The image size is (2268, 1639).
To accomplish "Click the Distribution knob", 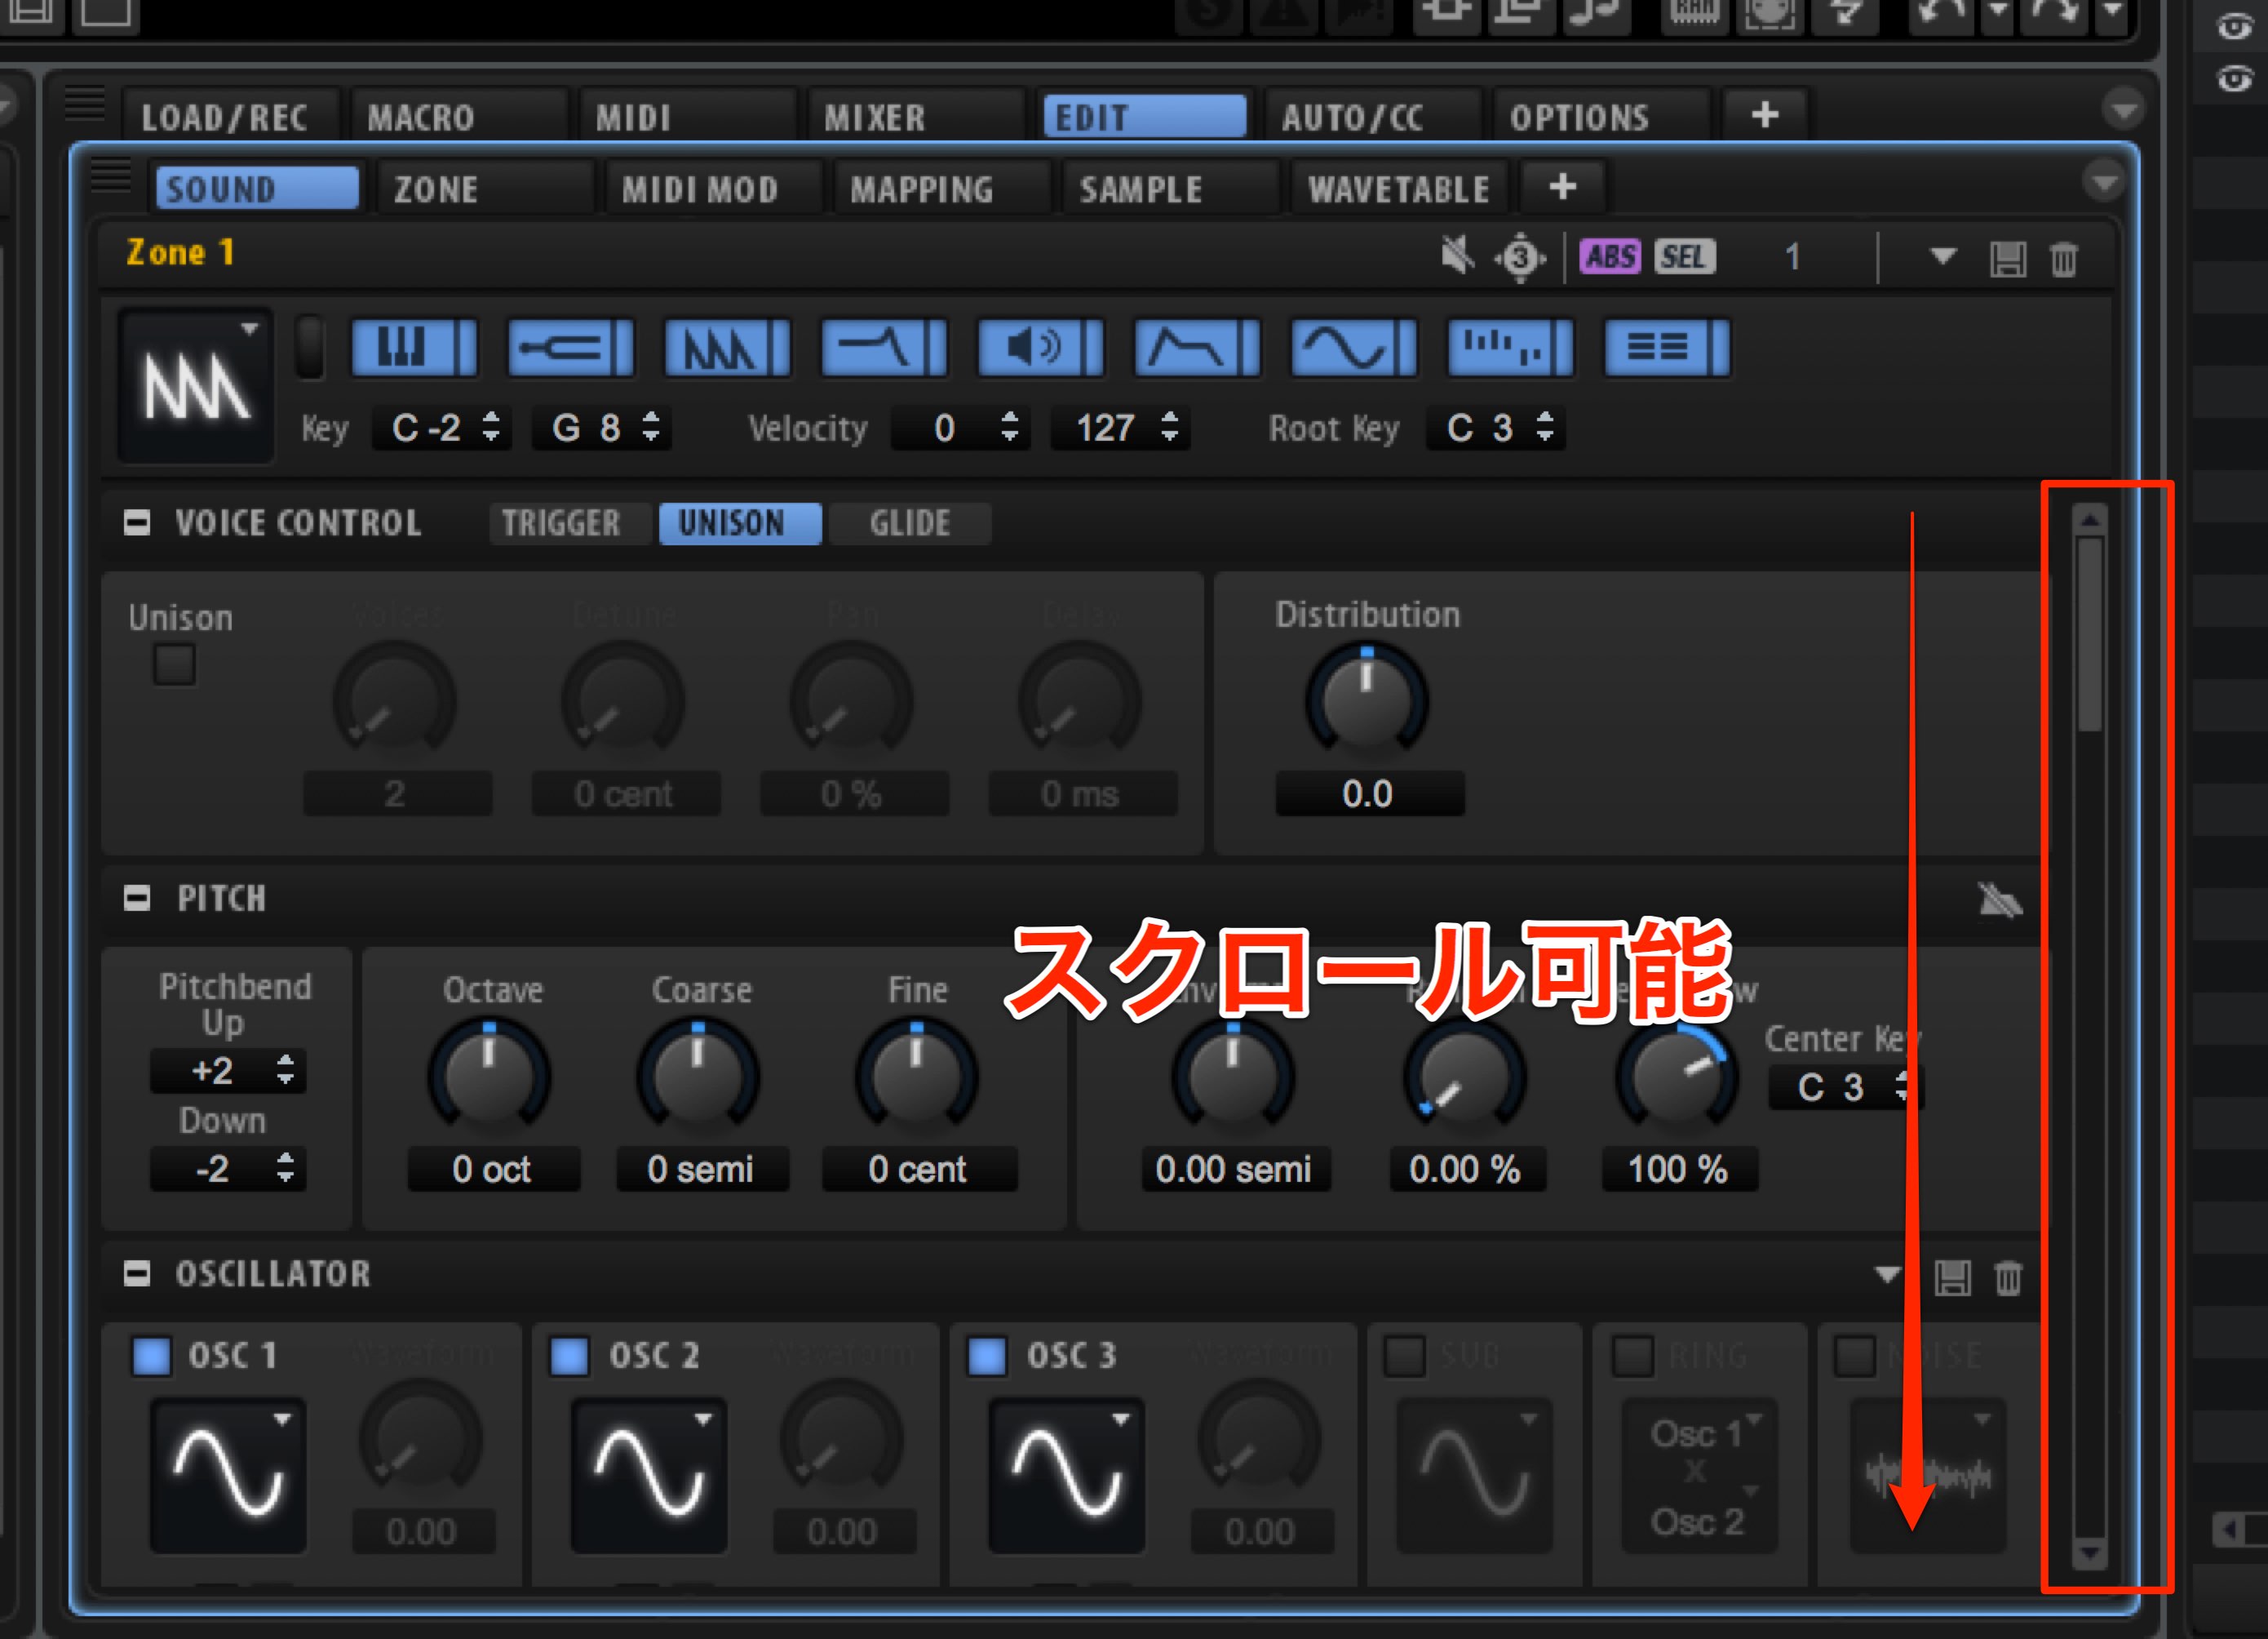I will coord(1367,700).
